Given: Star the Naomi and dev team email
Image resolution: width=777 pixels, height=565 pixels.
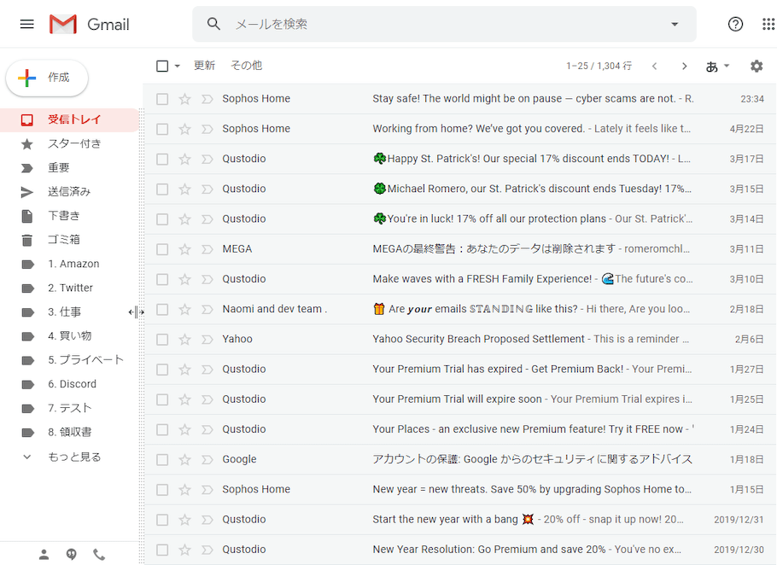Looking at the screenshot, I should [184, 310].
